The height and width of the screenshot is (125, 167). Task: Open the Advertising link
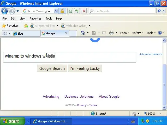click(51, 96)
